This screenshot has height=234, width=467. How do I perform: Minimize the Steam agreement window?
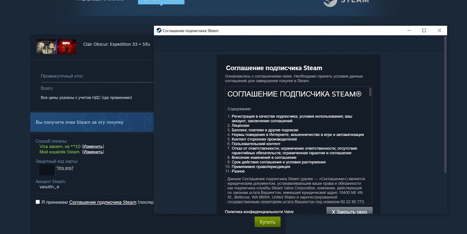tap(409, 31)
